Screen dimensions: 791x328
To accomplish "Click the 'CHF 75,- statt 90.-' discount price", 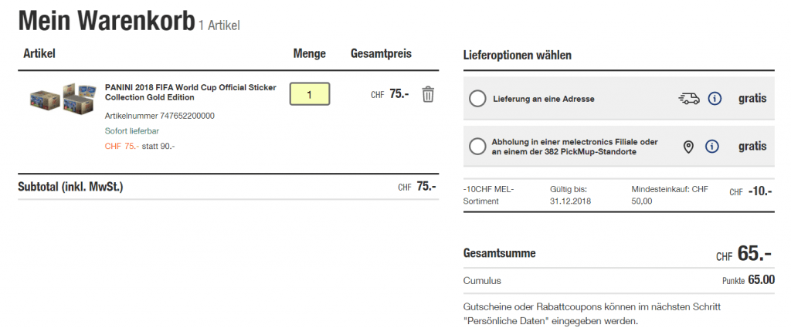I will pyautogui.click(x=140, y=146).
